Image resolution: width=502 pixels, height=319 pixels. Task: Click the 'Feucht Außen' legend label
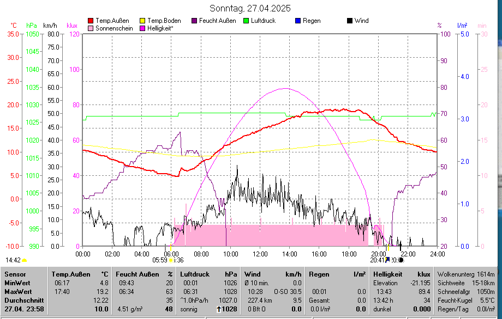pyautogui.click(x=217, y=21)
